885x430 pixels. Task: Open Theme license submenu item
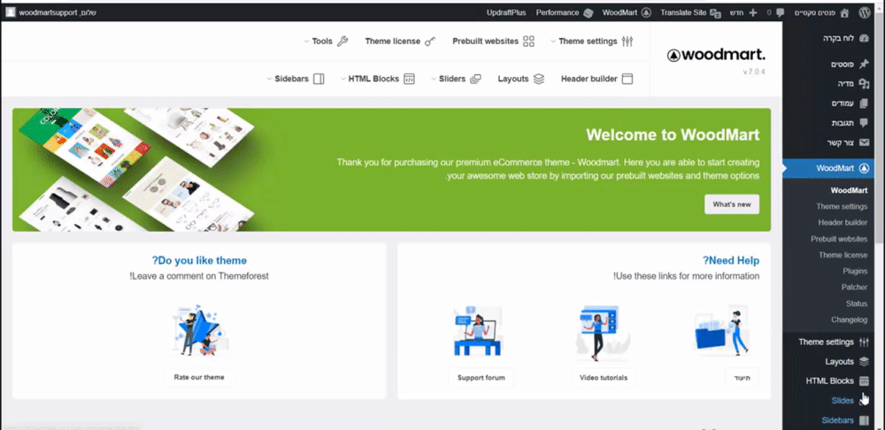843,255
